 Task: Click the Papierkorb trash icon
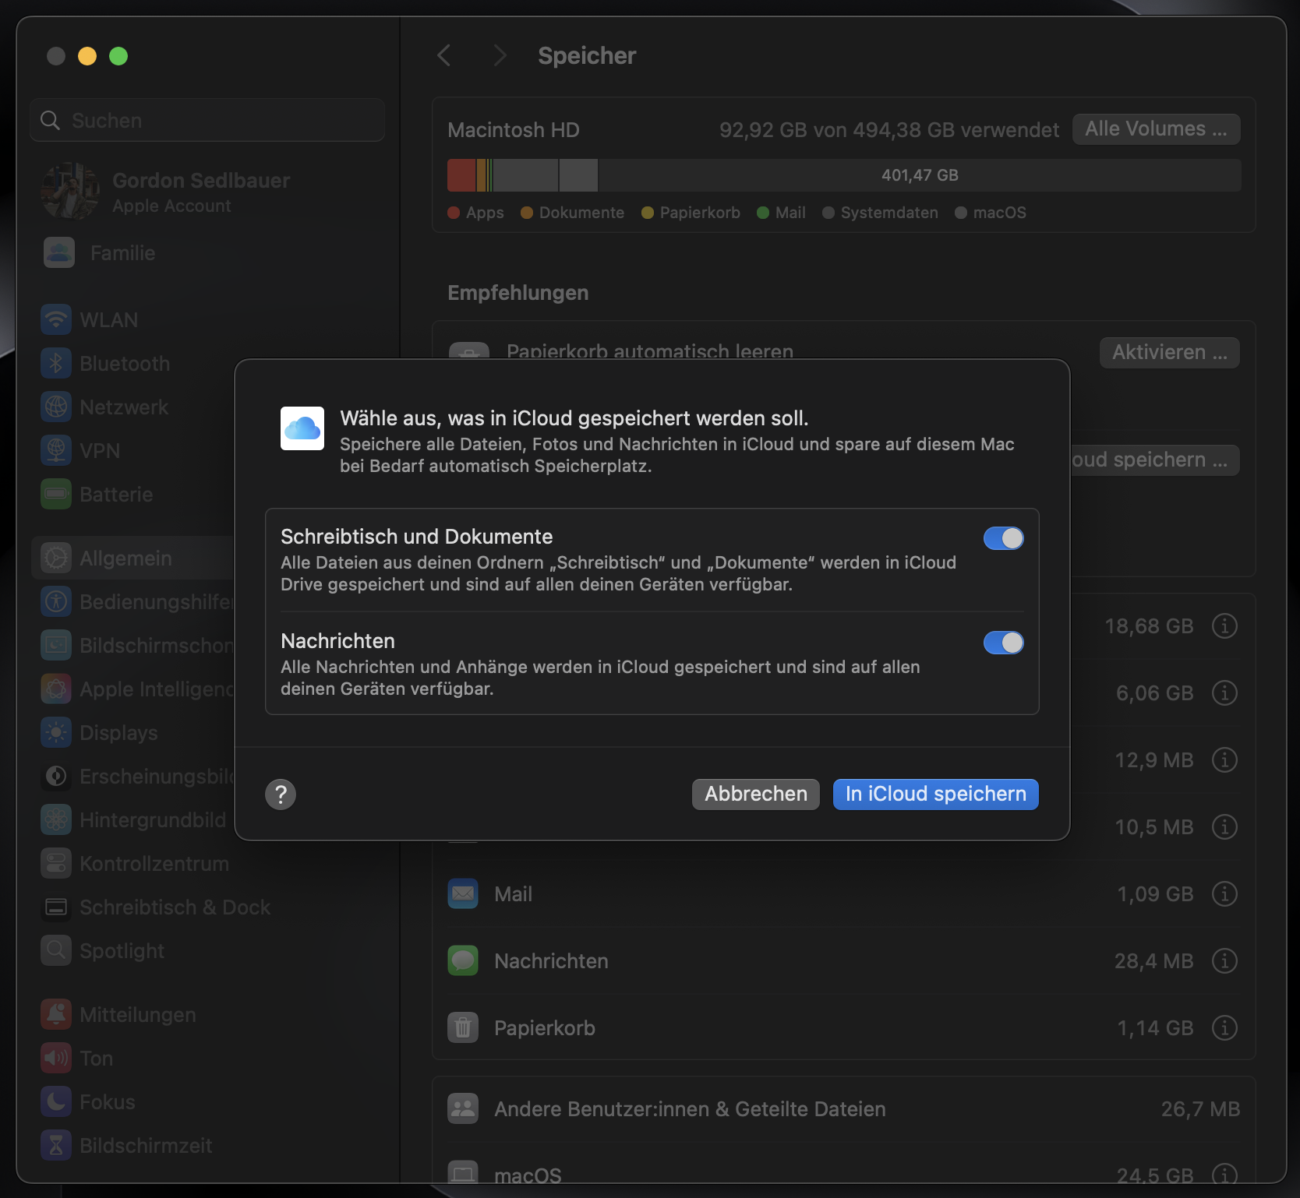462,1027
